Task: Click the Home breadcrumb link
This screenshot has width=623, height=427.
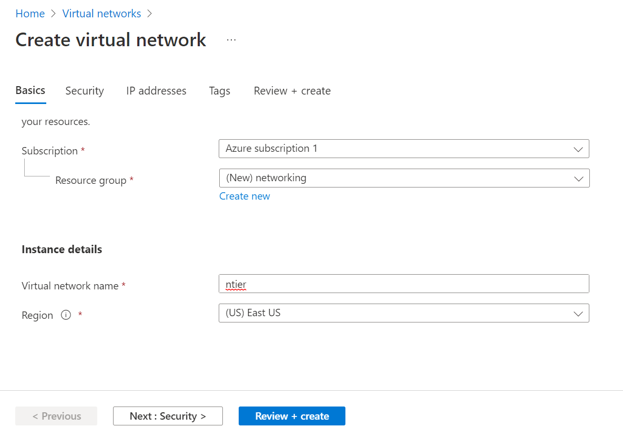Action: click(x=30, y=14)
